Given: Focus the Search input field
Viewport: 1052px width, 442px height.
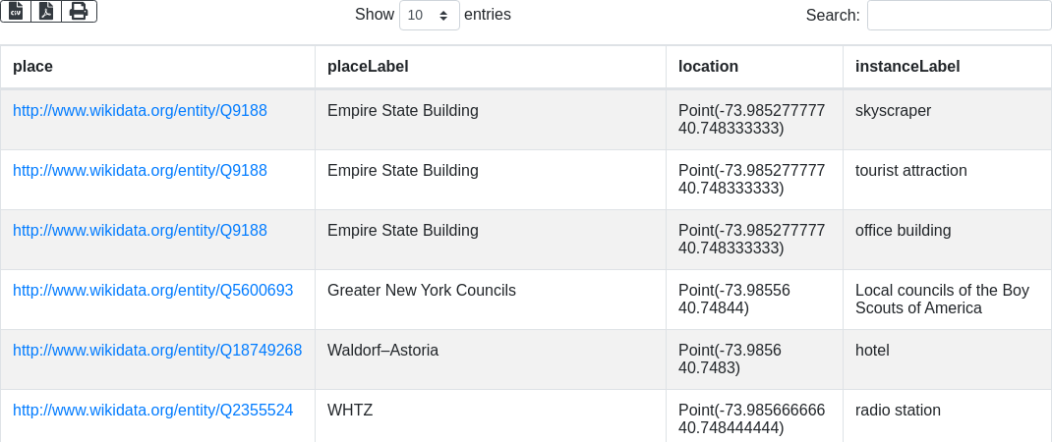Looking at the screenshot, I should (x=959, y=16).
